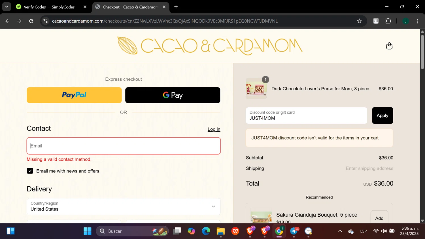Open Telegram from the taskbar

click(294, 231)
